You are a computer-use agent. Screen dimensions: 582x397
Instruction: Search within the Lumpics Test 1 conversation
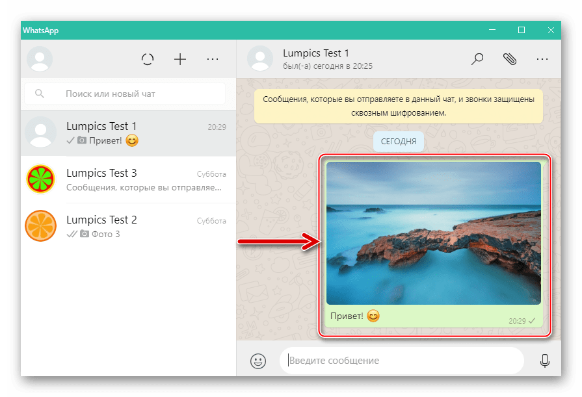pos(477,58)
